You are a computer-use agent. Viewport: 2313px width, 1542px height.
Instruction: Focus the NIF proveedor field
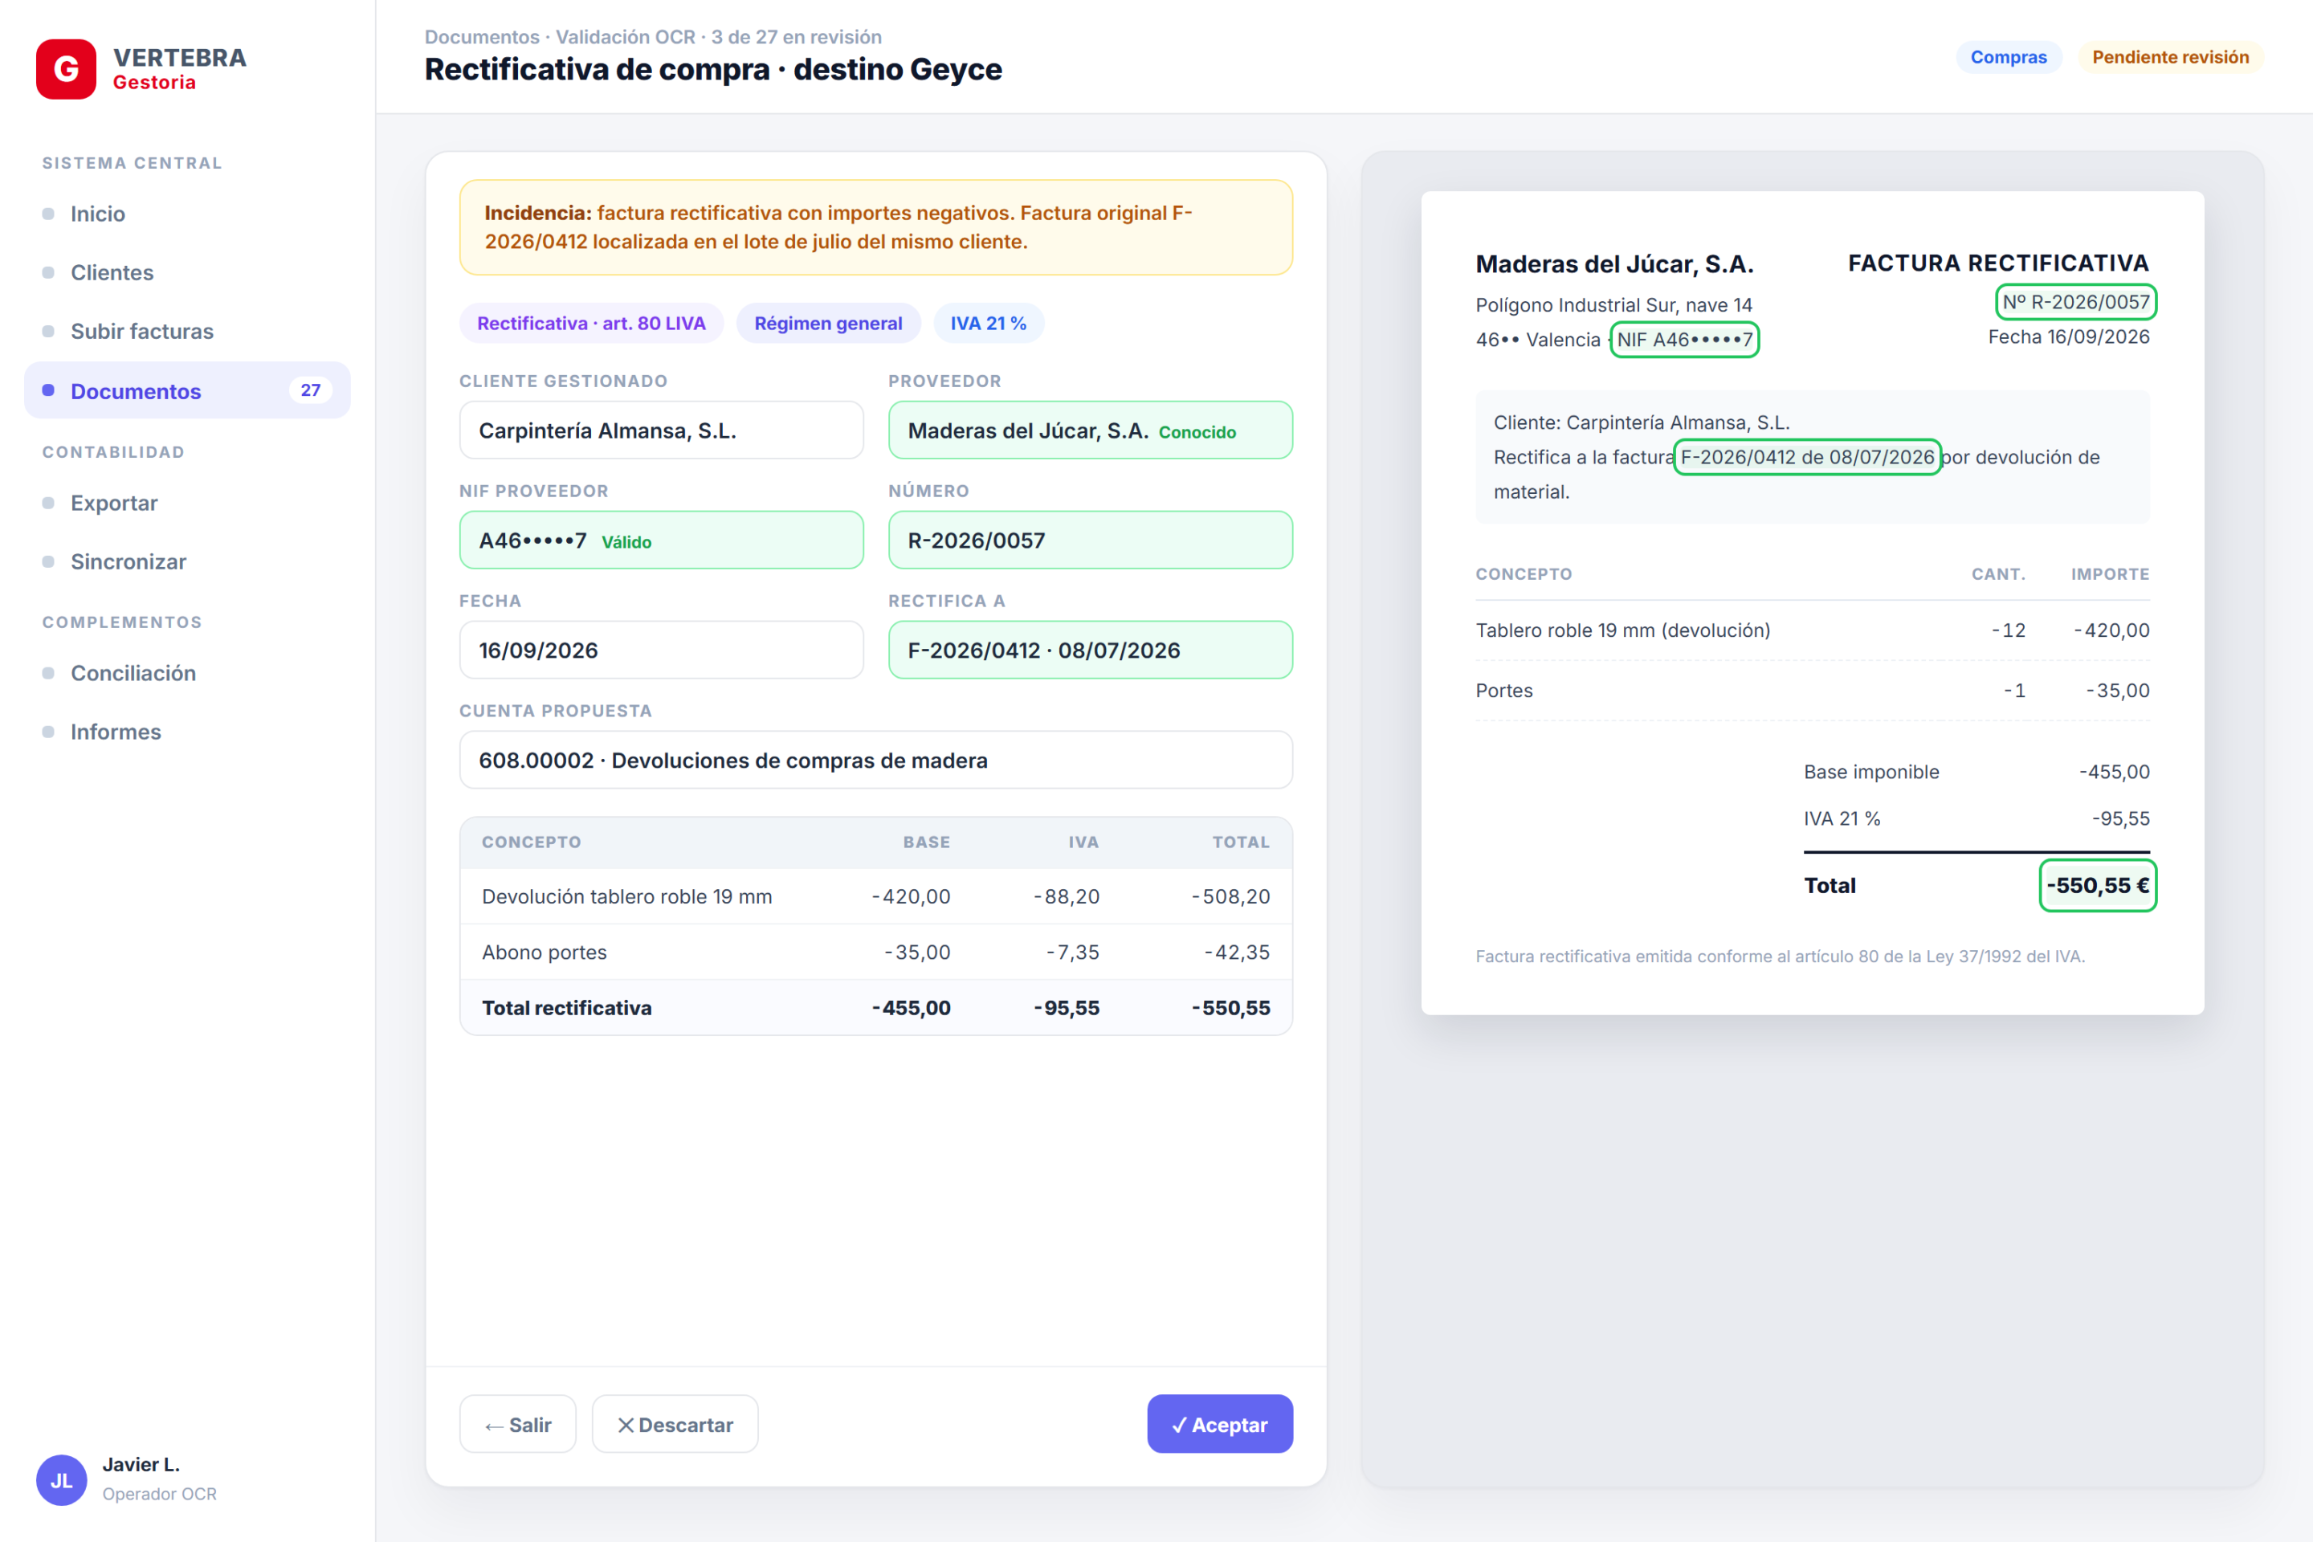(661, 540)
